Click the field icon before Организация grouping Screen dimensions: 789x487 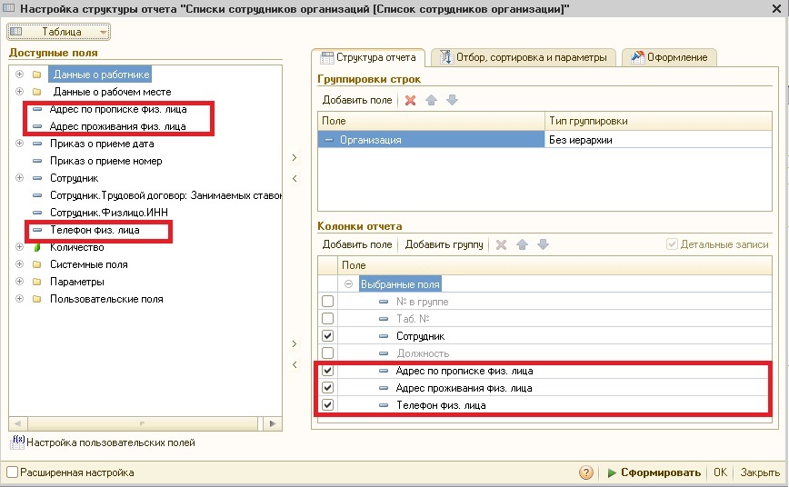click(328, 140)
